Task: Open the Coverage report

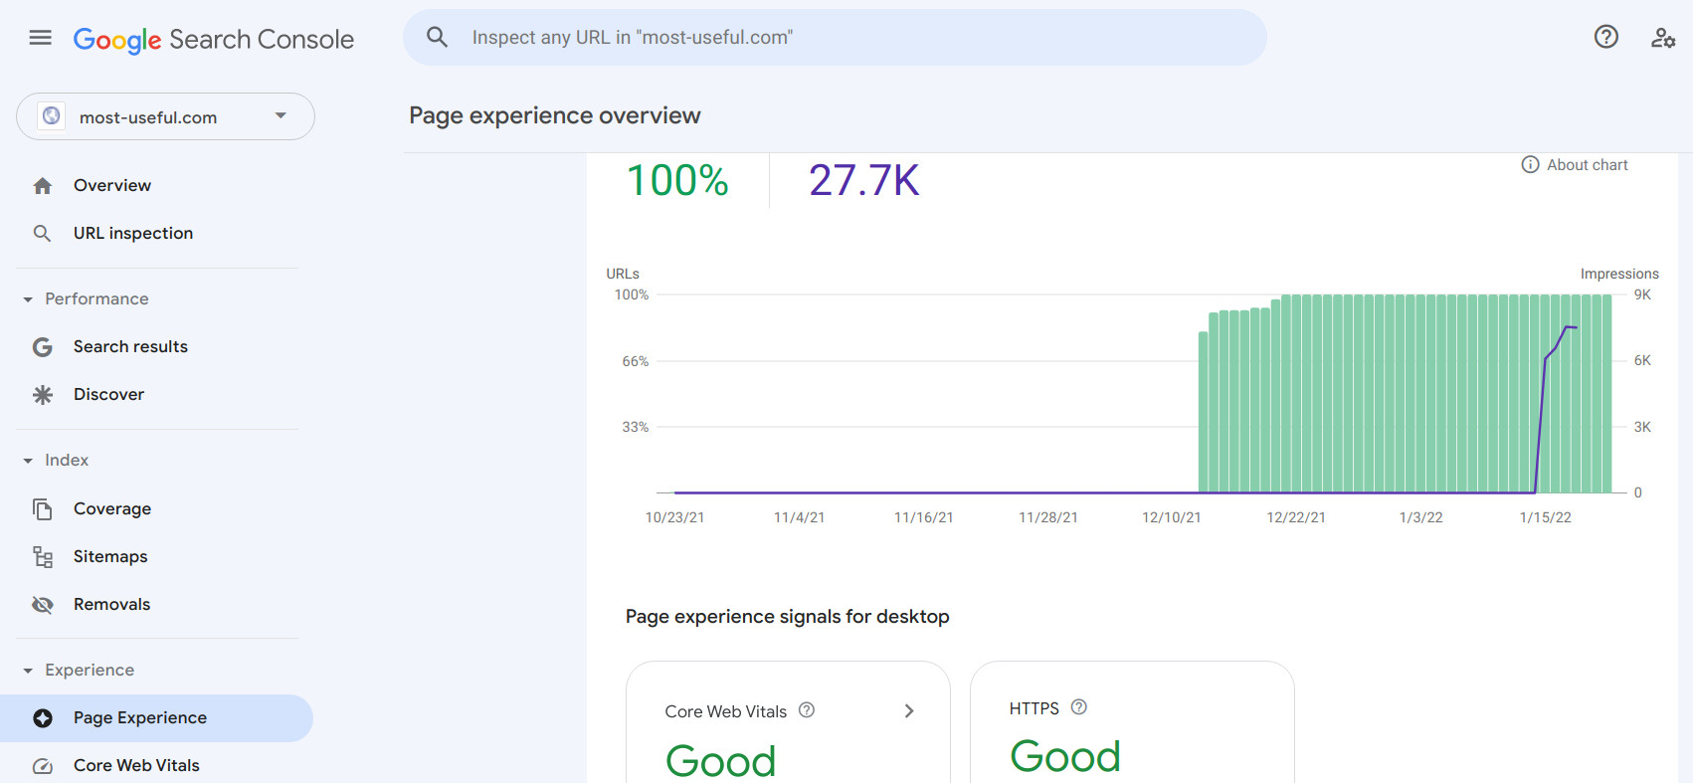Action: click(112, 508)
